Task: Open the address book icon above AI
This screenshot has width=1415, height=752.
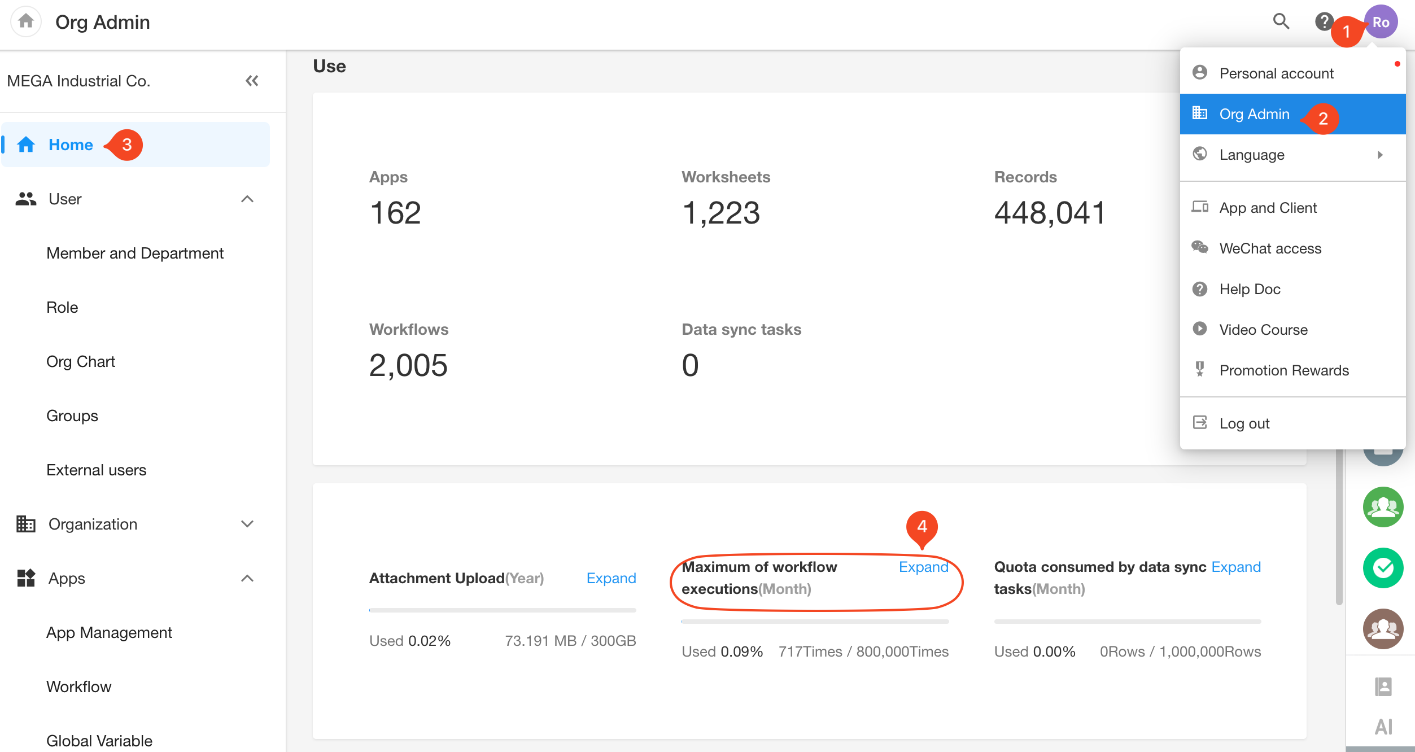Action: [x=1383, y=687]
